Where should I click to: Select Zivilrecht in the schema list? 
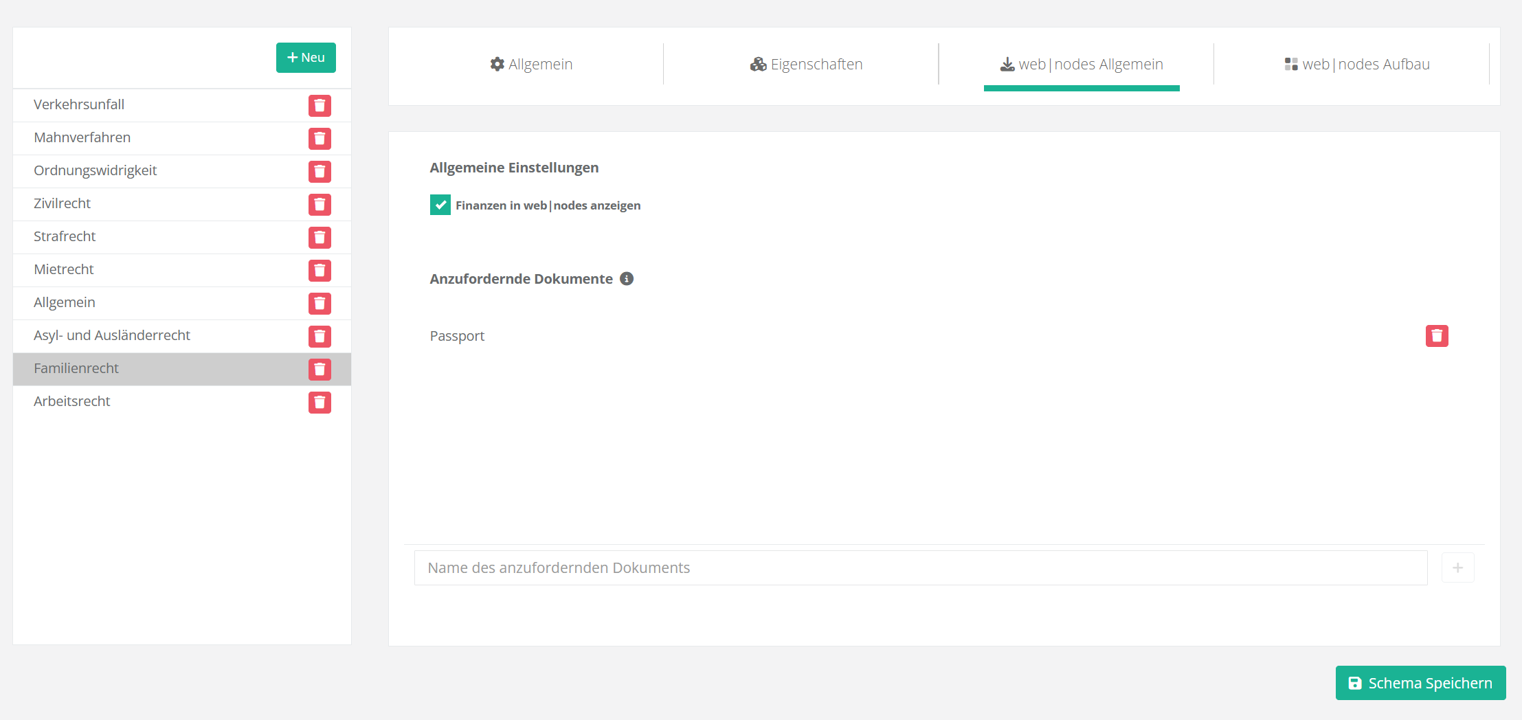pos(62,203)
